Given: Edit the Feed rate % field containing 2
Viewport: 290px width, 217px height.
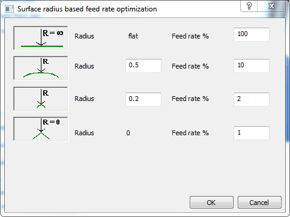Looking at the screenshot, I should click(x=252, y=99).
